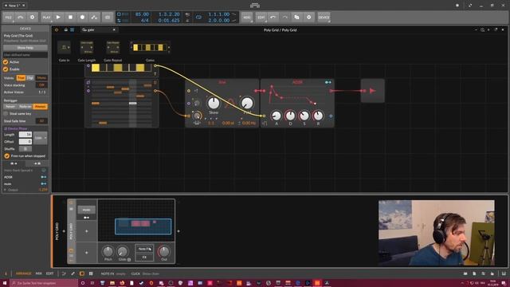This screenshot has height=287, width=510.
Task: Open the Gate In module type dropdown
Action: coord(64,47)
